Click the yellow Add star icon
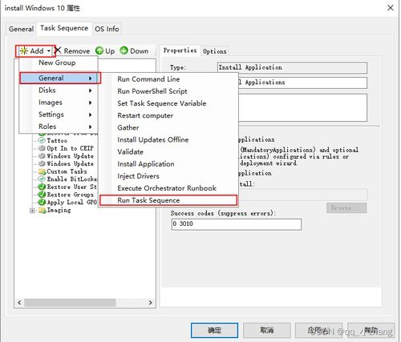Screen dimensions: 401x342 point(24,50)
